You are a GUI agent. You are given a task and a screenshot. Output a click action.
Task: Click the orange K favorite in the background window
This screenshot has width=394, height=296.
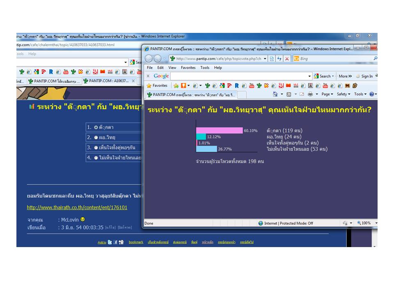pos(80,72)
